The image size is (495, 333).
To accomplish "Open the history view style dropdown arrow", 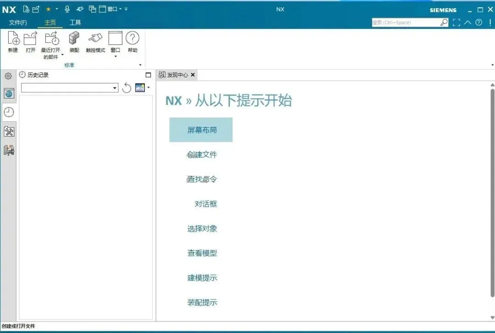I will click(148, 87).
